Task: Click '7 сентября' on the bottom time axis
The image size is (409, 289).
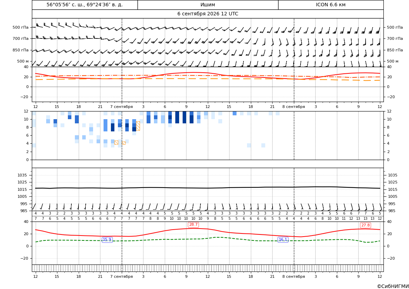Action: 121,276
